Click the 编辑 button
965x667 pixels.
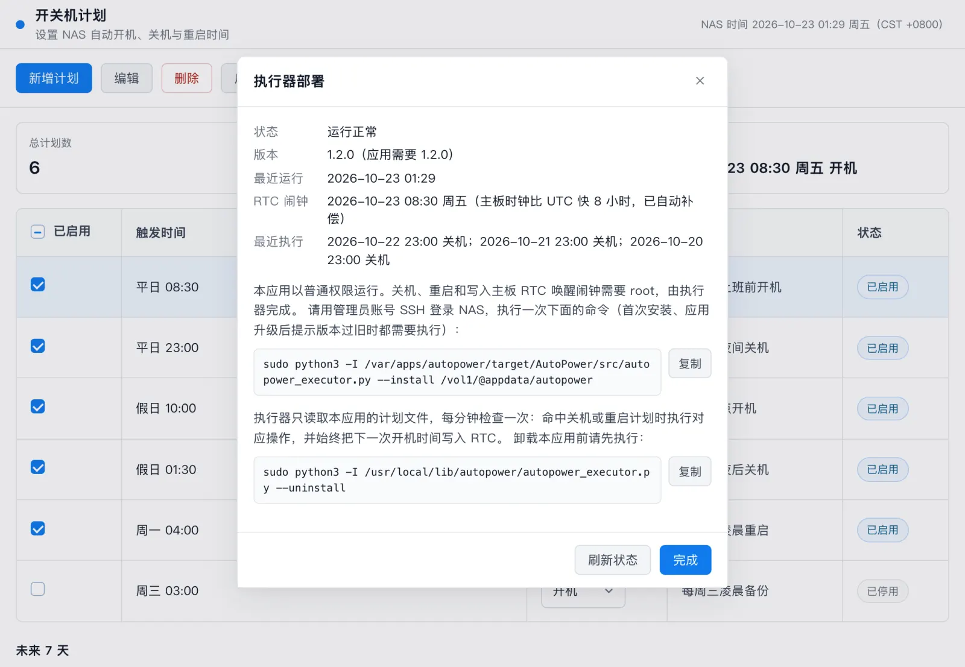127,78
